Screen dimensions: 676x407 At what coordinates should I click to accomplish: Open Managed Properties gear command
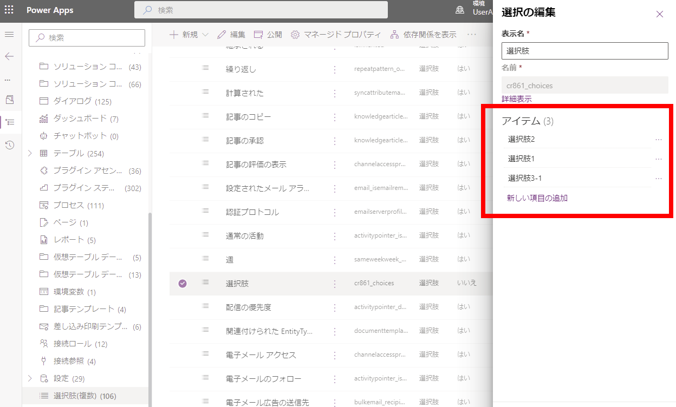point(336,35)
